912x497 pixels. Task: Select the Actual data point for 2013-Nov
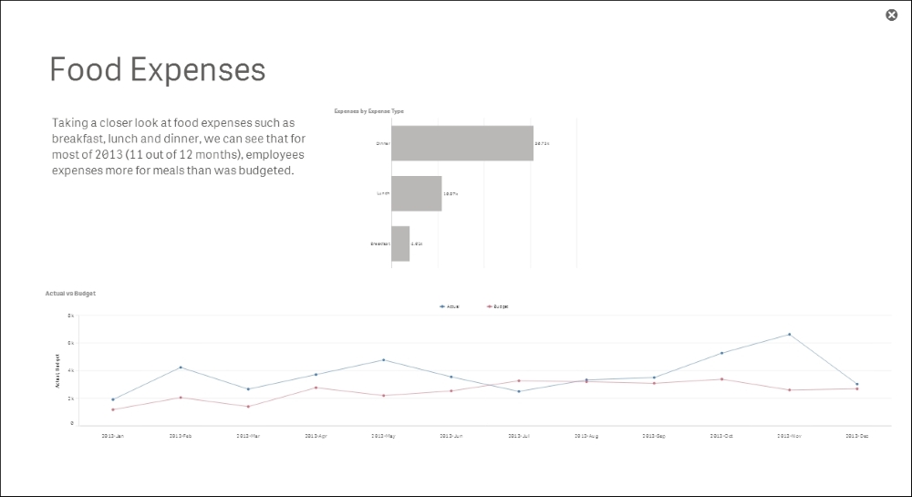coord(789,335)
